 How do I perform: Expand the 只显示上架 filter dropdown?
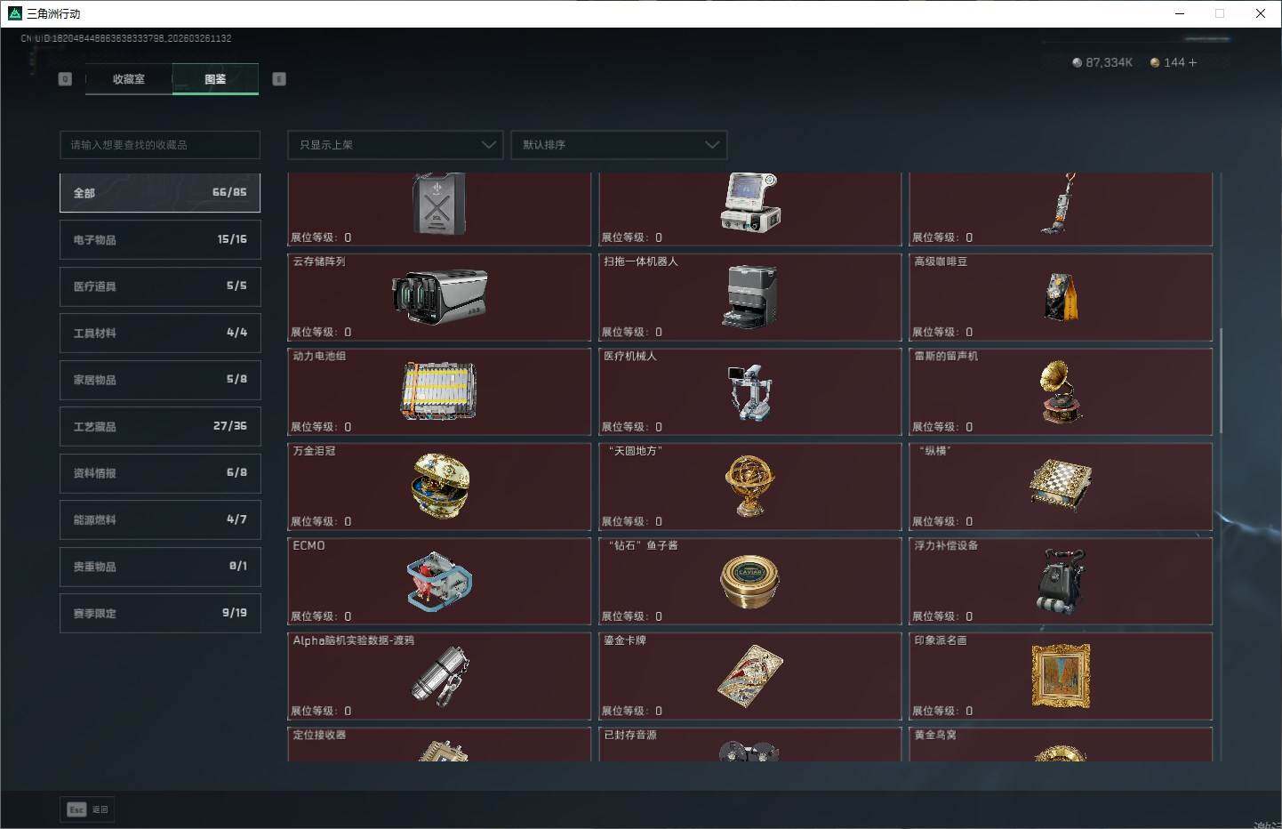point(396,145)
